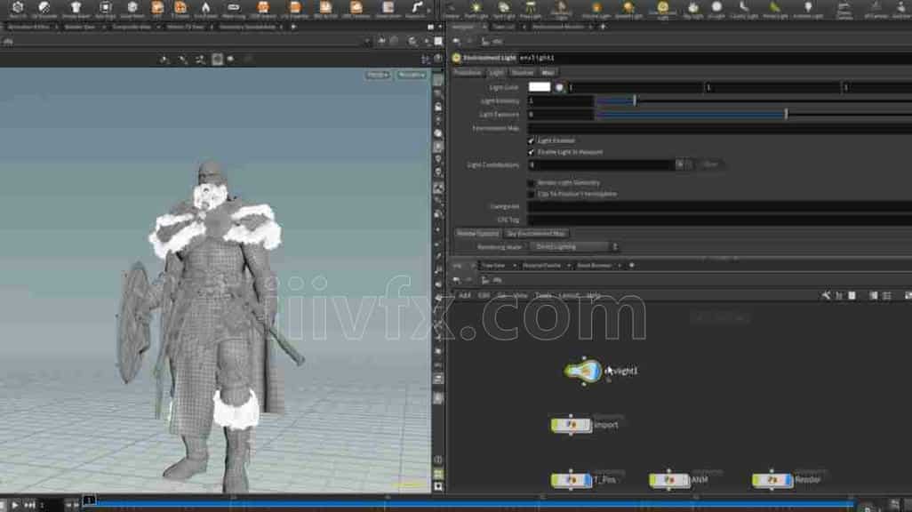Select the Area Light shelf tool
The image size is (912, 512).
[530, 9]
